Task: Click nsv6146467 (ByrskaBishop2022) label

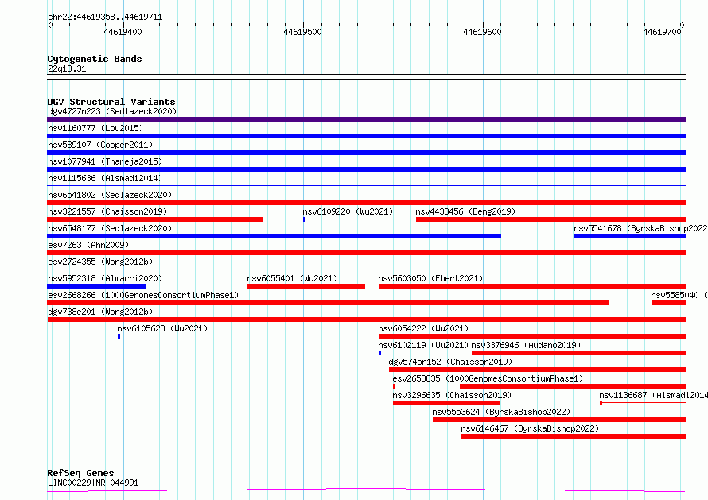Action: point(530,428)
